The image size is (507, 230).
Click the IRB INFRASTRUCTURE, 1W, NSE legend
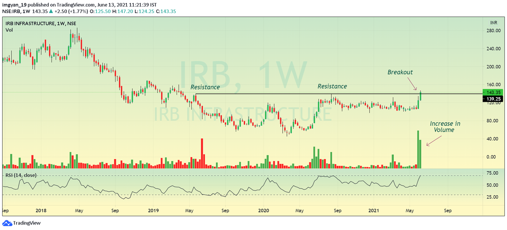pyautogui.click(x=41, y=24)
